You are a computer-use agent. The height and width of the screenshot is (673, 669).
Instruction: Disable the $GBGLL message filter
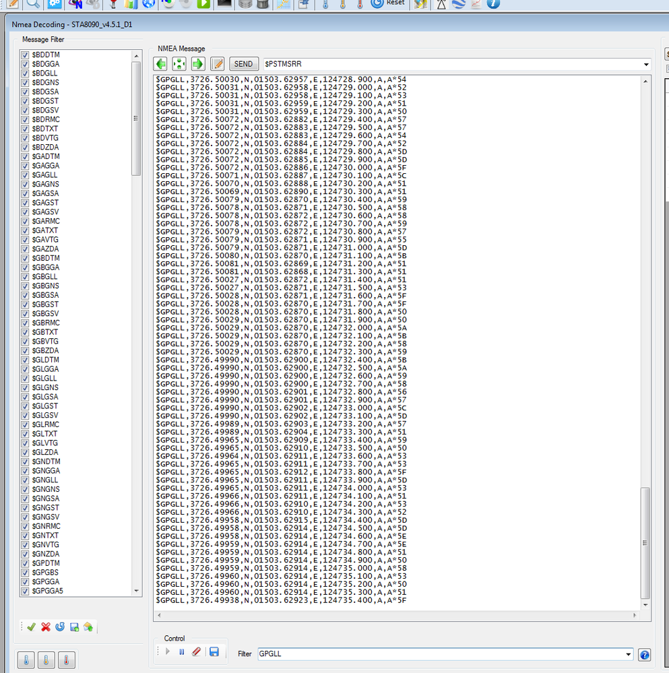tap(25, 277)
